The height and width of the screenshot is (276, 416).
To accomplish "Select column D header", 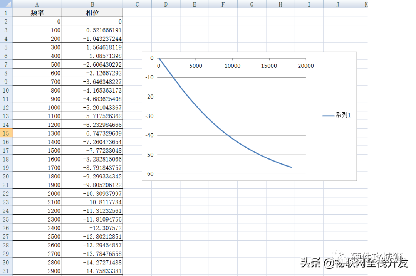I will [166, 4].
